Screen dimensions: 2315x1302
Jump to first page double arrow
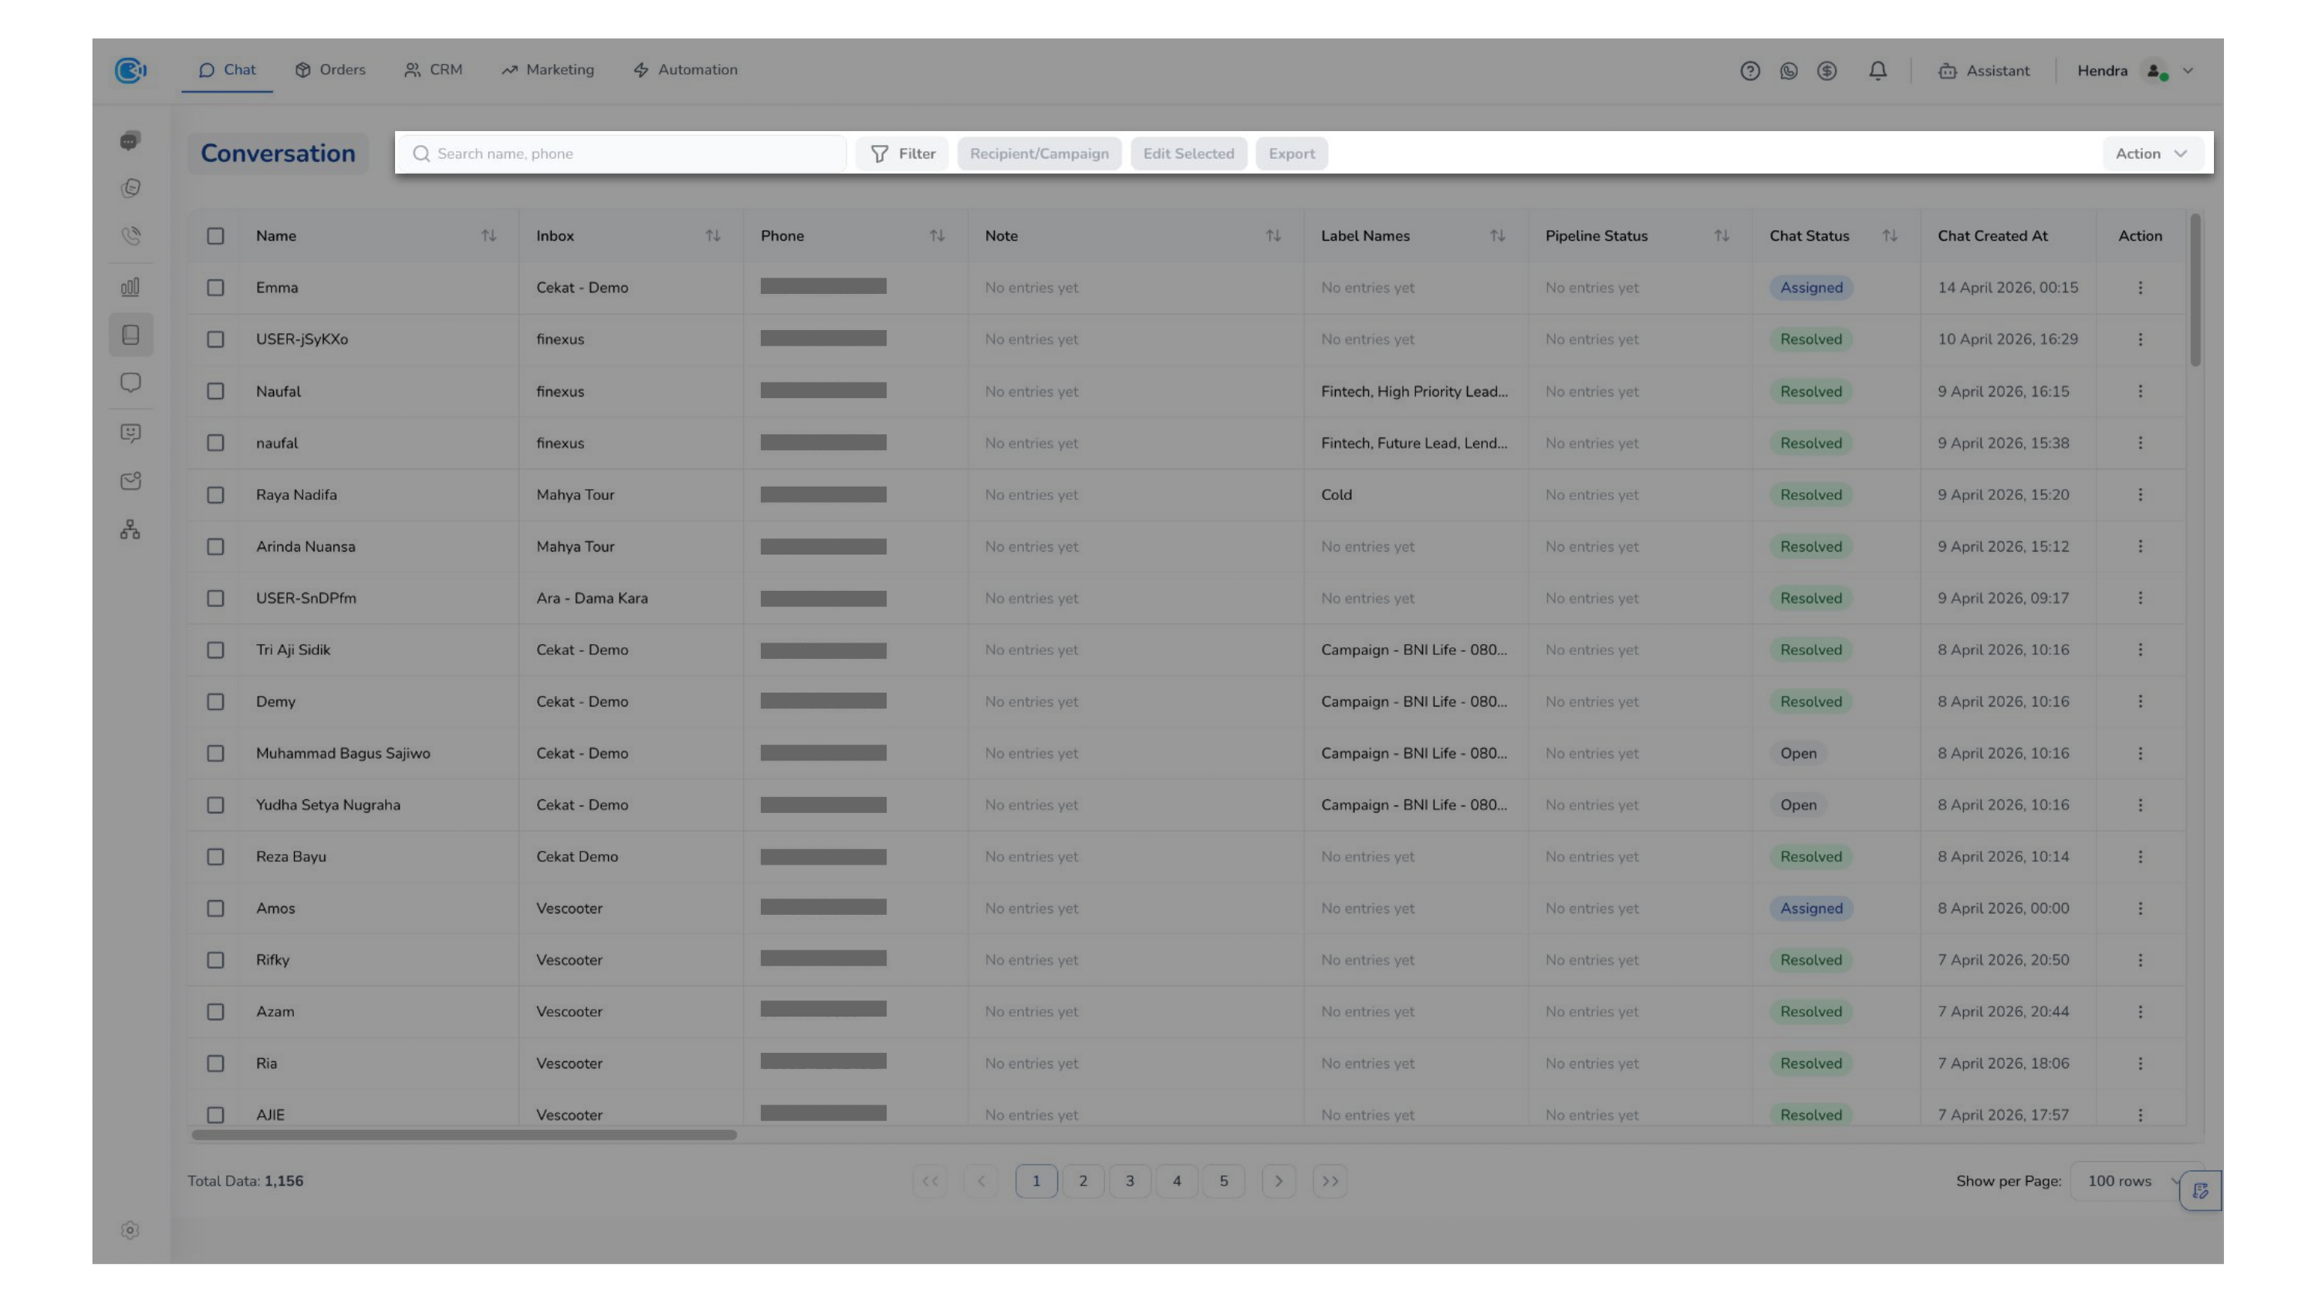click(x=929, y=1182)
